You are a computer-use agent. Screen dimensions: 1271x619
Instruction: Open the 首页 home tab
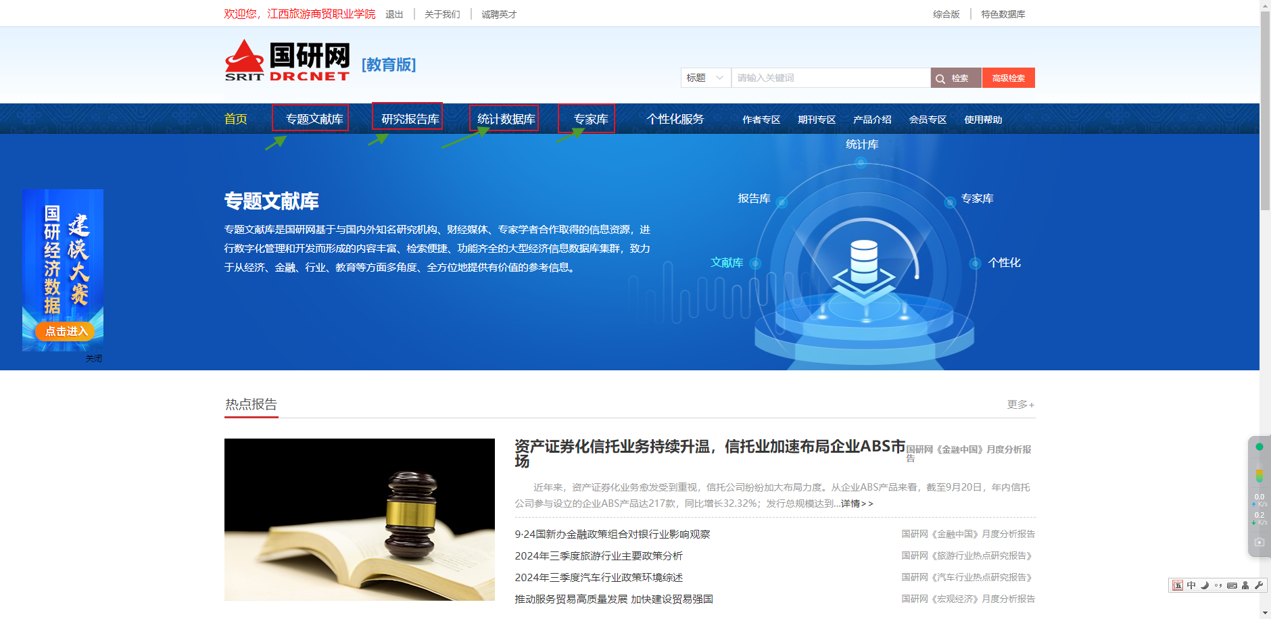(x=236, y=120)
